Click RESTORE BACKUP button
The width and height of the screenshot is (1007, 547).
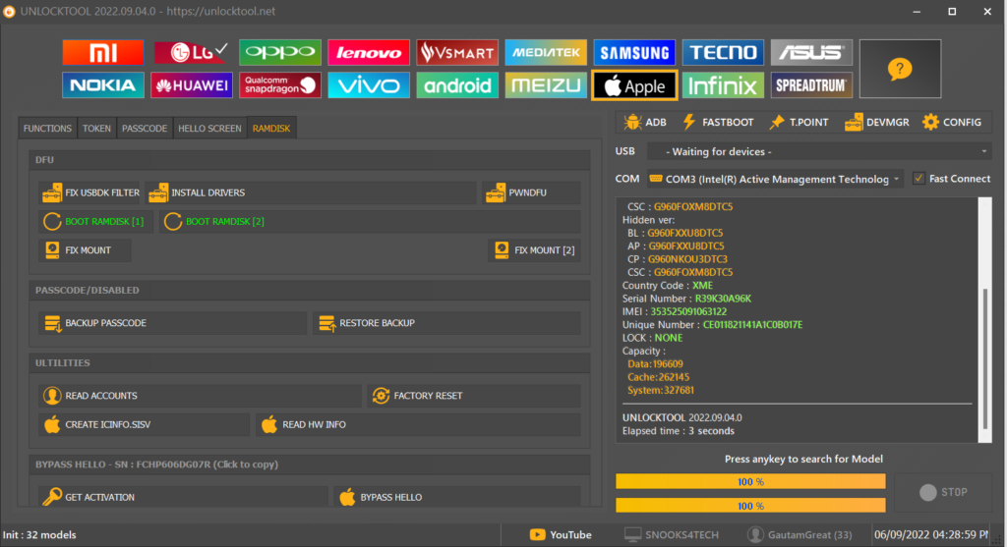pos(446,322)
